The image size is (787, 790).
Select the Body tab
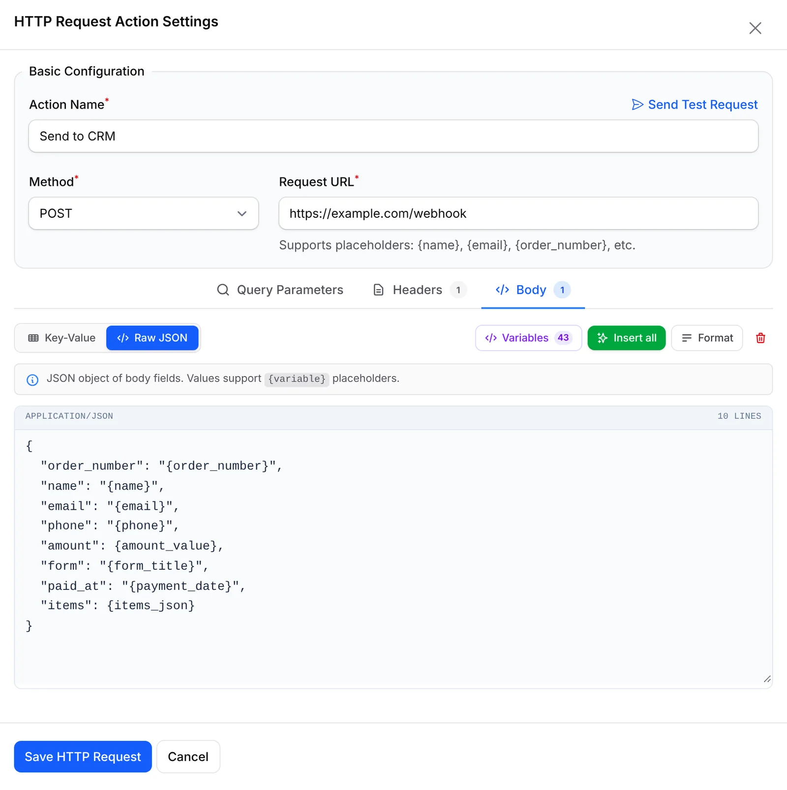[x=533, y=290]
